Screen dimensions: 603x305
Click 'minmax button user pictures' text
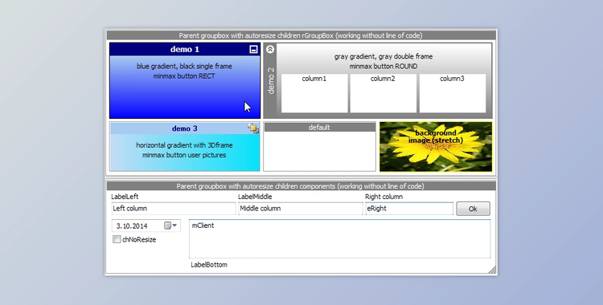184,155
